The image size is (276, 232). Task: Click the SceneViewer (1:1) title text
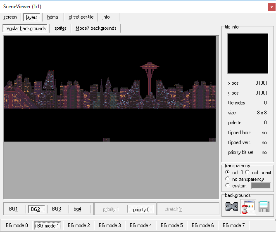22,7
